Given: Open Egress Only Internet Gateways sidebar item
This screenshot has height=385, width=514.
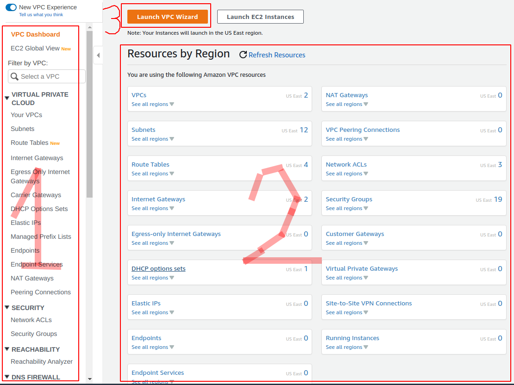Looking at the screenshot, I should click(40, 176).
